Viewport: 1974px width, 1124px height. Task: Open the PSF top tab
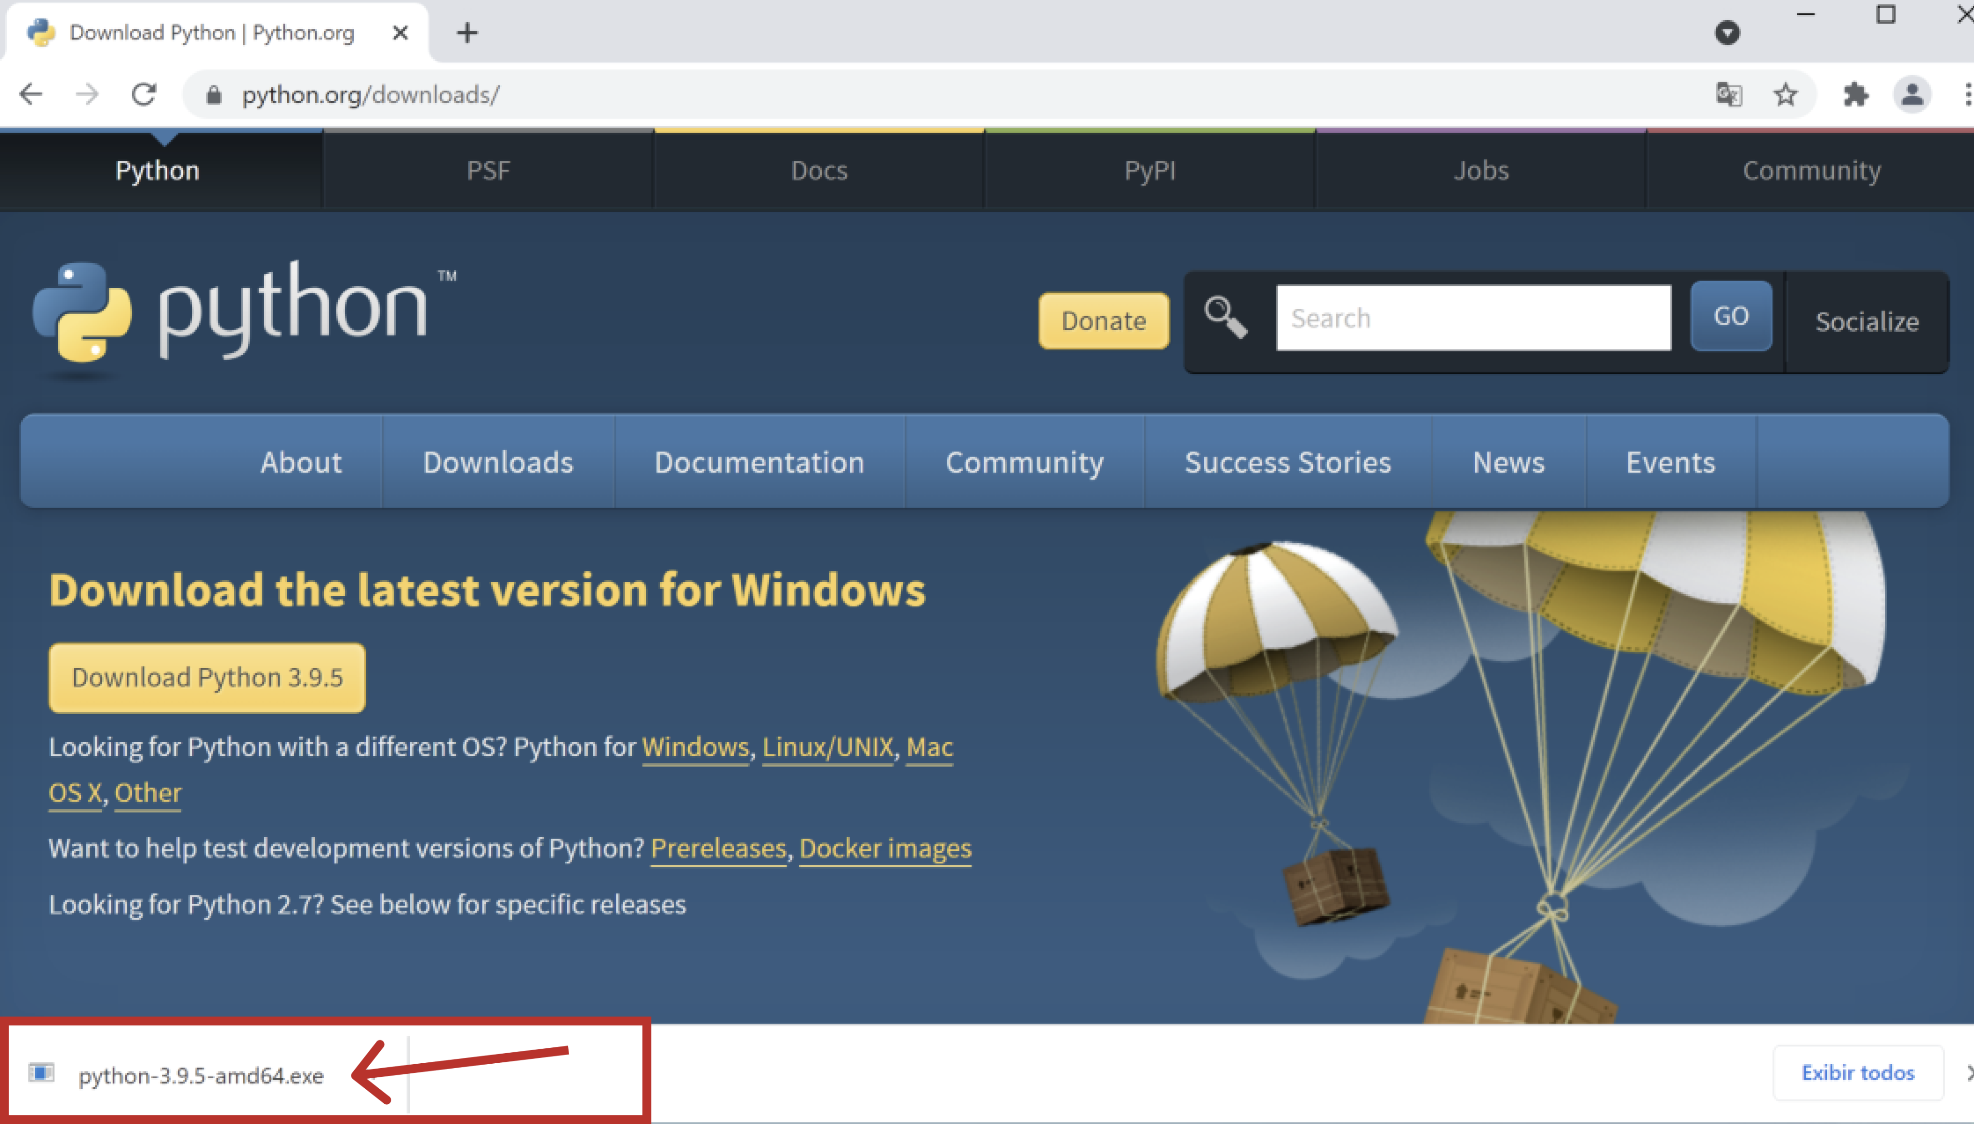click(x=488, y=170)
